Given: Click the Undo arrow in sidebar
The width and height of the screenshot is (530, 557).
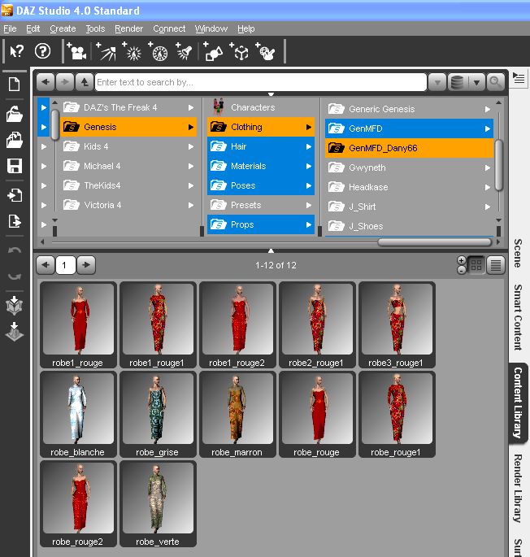Looking at the screenshot, I should [15, 250].
